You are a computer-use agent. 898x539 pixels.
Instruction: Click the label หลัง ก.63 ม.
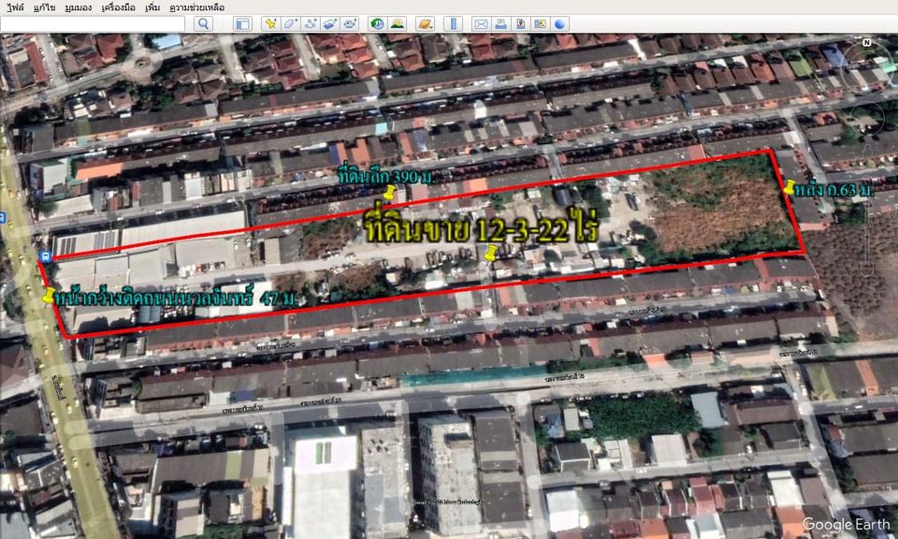[835, 190]
